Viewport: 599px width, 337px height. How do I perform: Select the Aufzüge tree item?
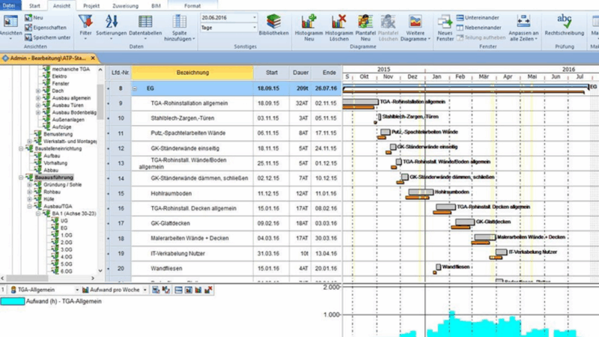(61, 127)
